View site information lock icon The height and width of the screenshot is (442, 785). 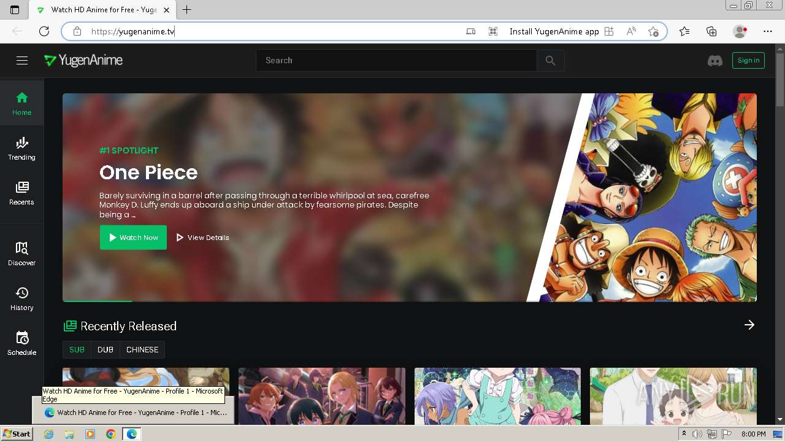[x=77, y=31]
